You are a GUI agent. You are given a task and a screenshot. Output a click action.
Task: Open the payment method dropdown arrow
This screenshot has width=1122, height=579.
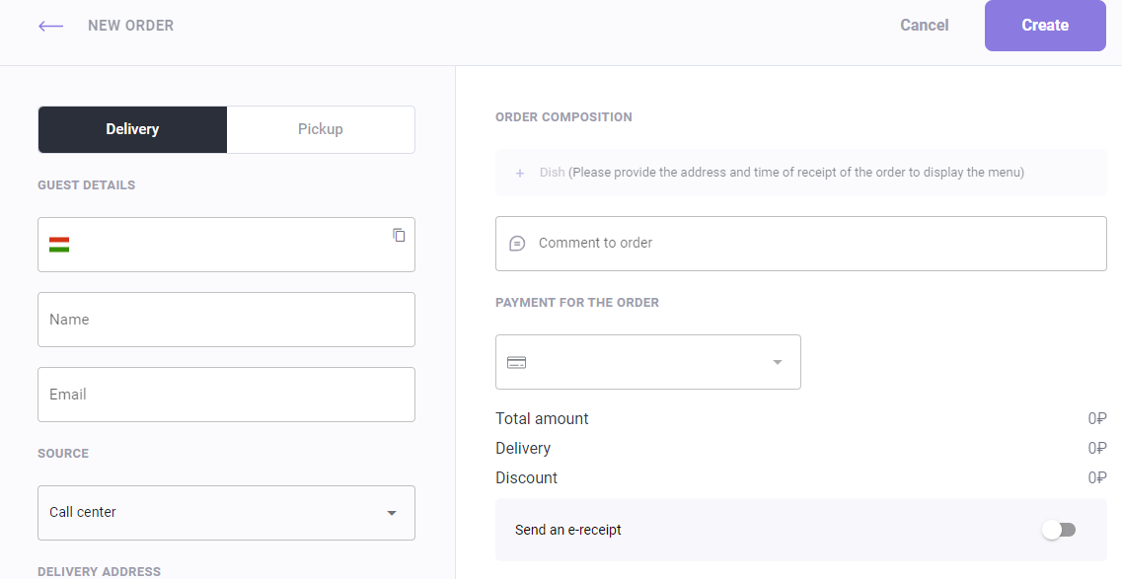[777, 362]
